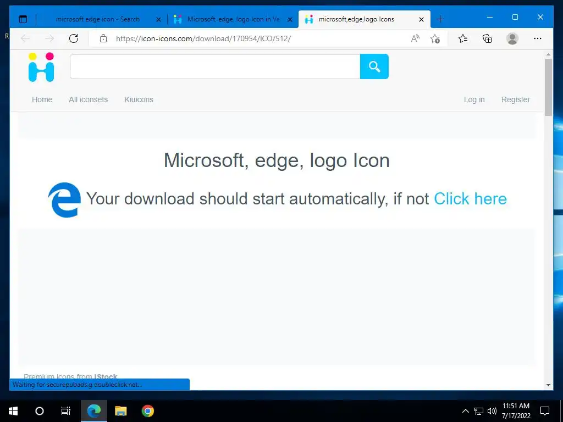Screen dimensions: 563x422
Task: Open the Favorites list icon
Action: pyautogui.click(x=463, y=38)
